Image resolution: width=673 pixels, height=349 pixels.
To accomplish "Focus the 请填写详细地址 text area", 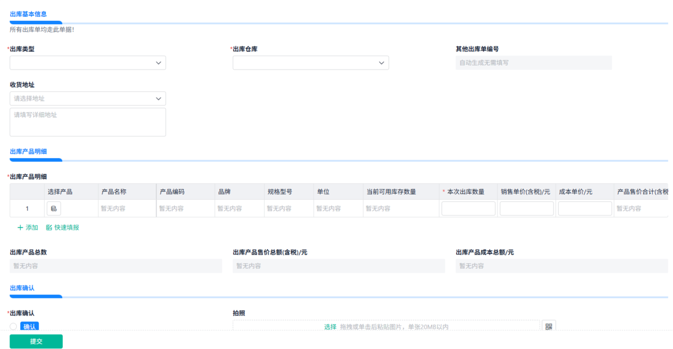I will click(87, 122).
